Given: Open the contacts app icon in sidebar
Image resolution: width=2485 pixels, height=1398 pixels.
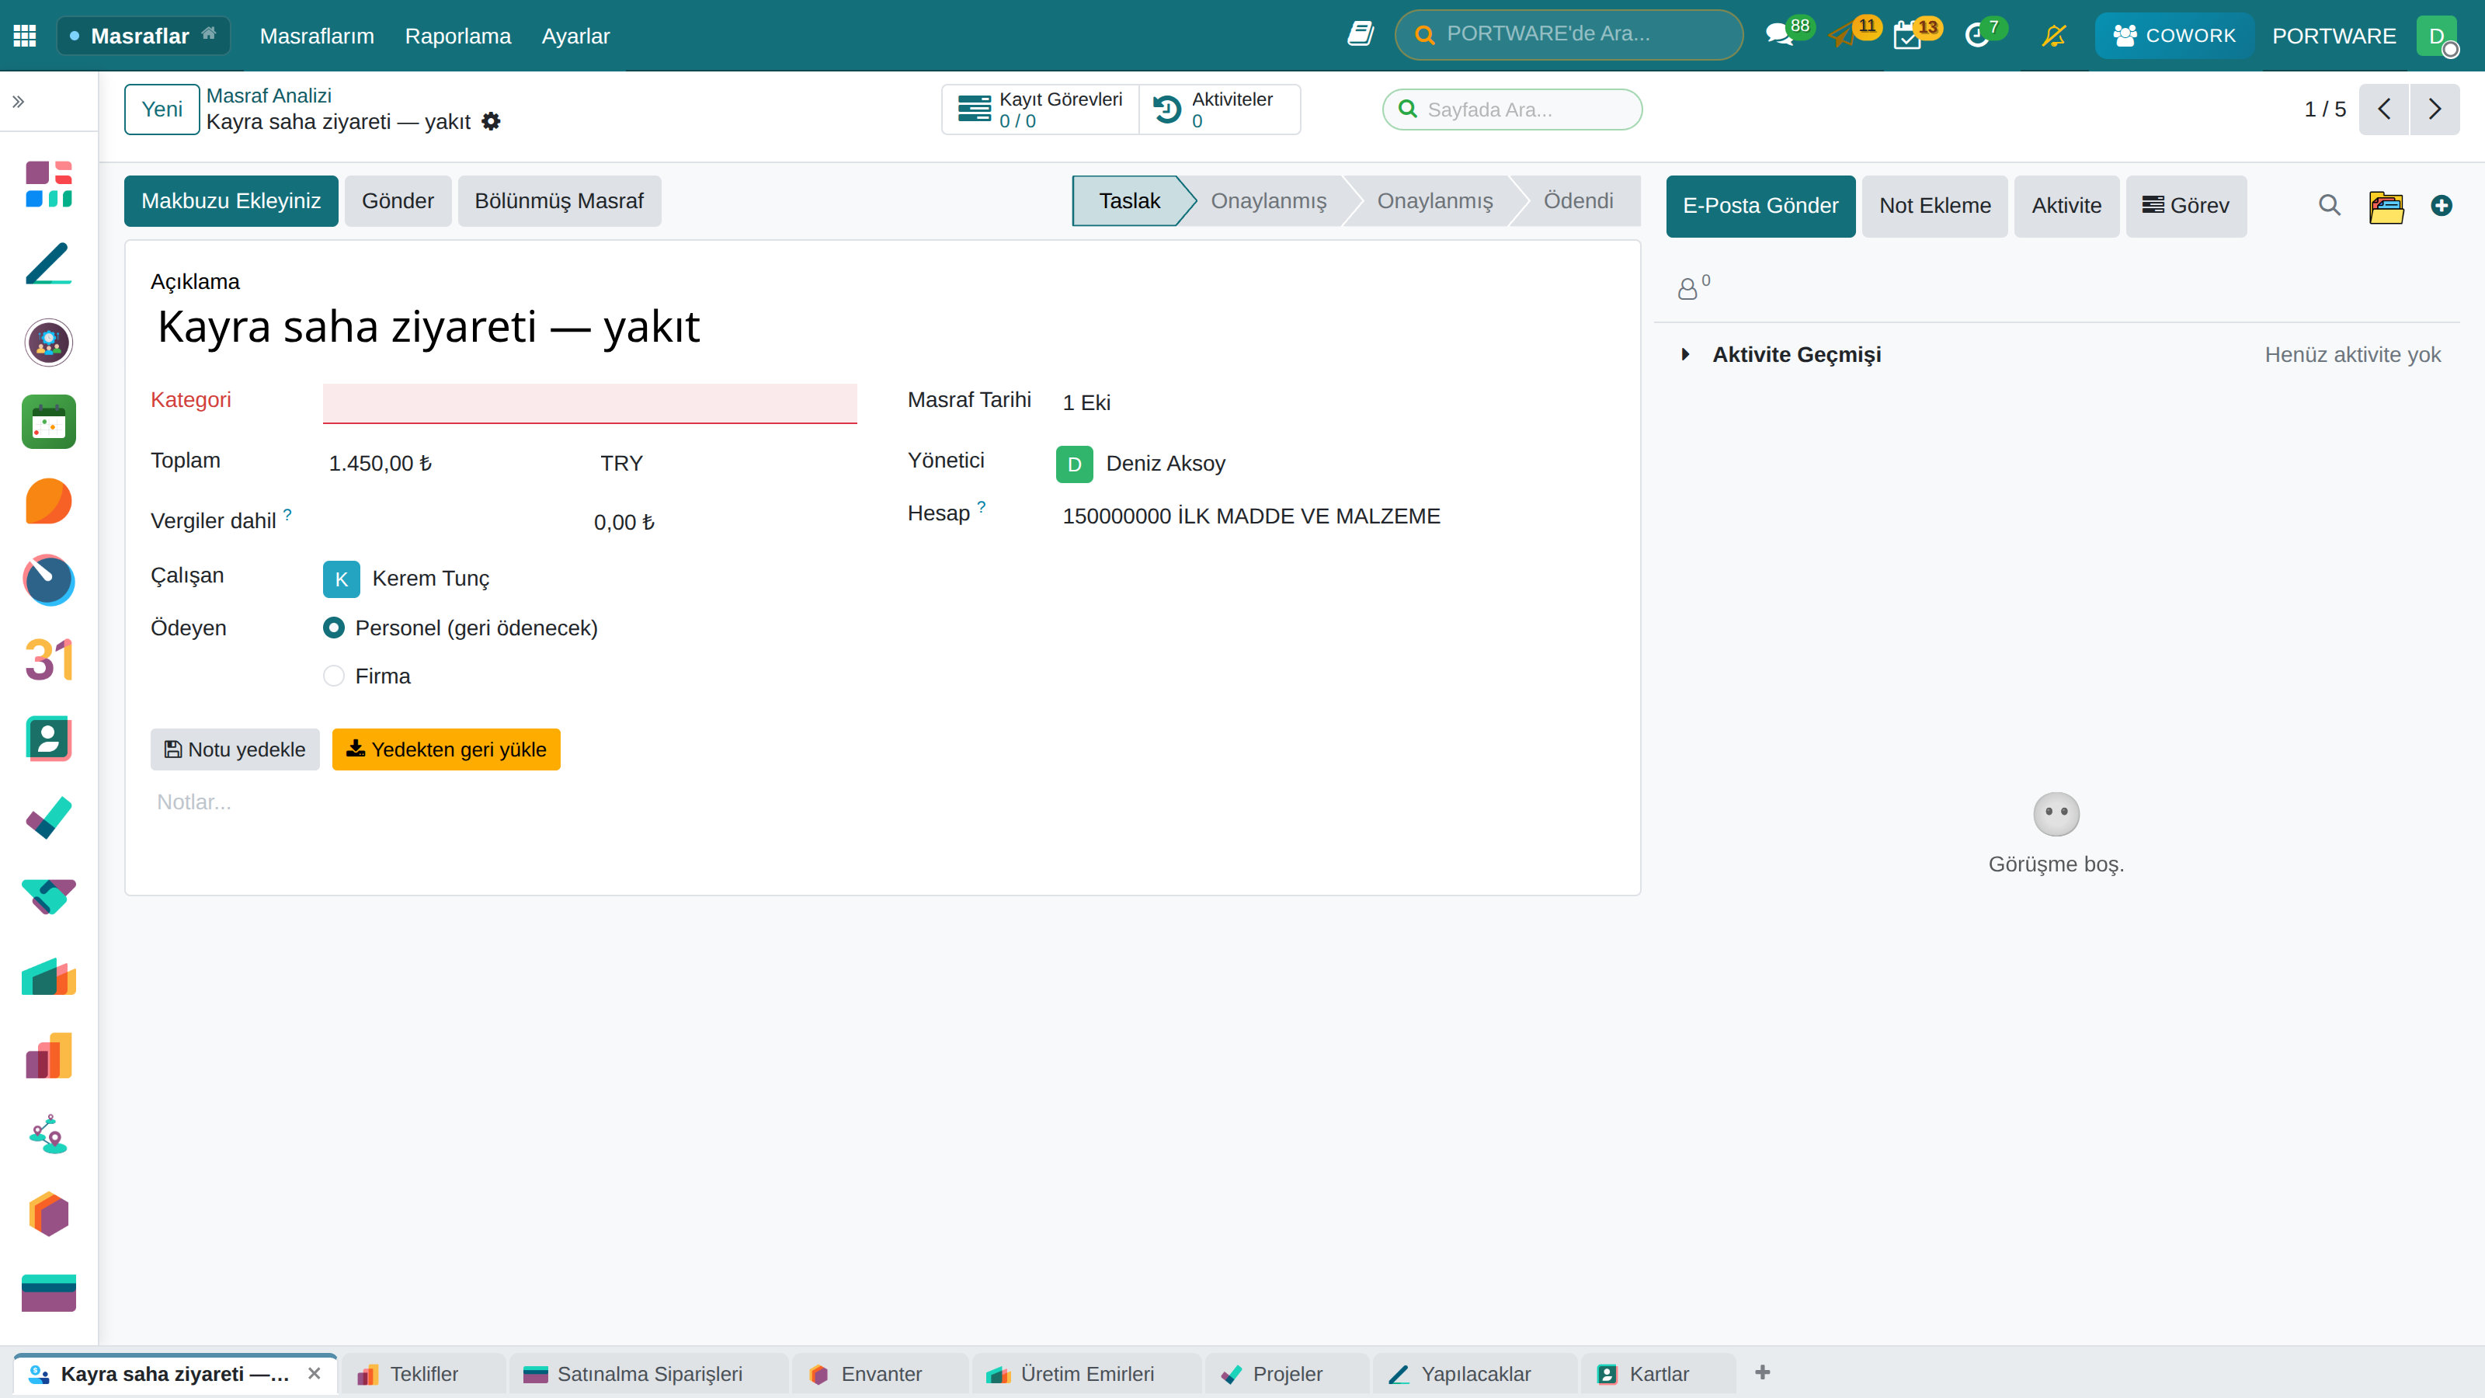Looking at the screenshot, I should (49, 739).
